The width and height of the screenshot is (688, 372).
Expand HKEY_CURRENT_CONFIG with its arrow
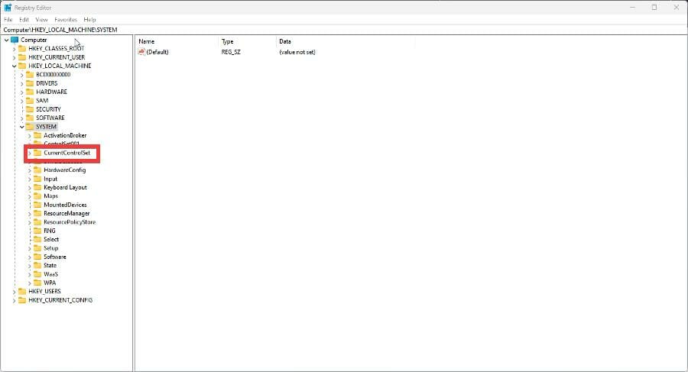[x=14, y=300]
